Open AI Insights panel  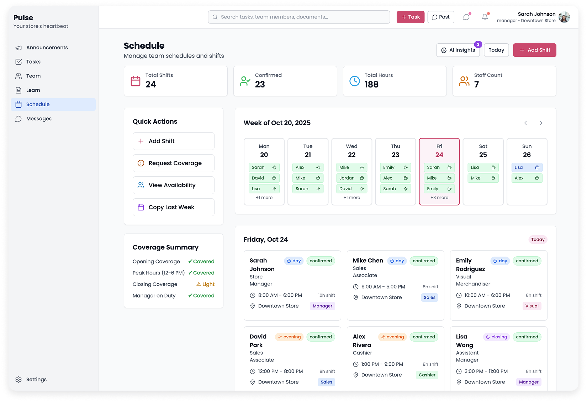point(458,50)
